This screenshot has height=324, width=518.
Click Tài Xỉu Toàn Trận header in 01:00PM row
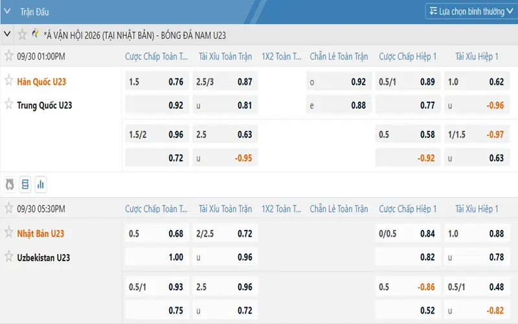[x=225, y=56]
